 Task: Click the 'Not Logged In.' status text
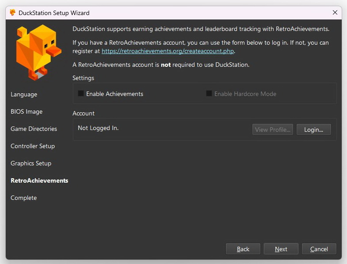[98, 128]
